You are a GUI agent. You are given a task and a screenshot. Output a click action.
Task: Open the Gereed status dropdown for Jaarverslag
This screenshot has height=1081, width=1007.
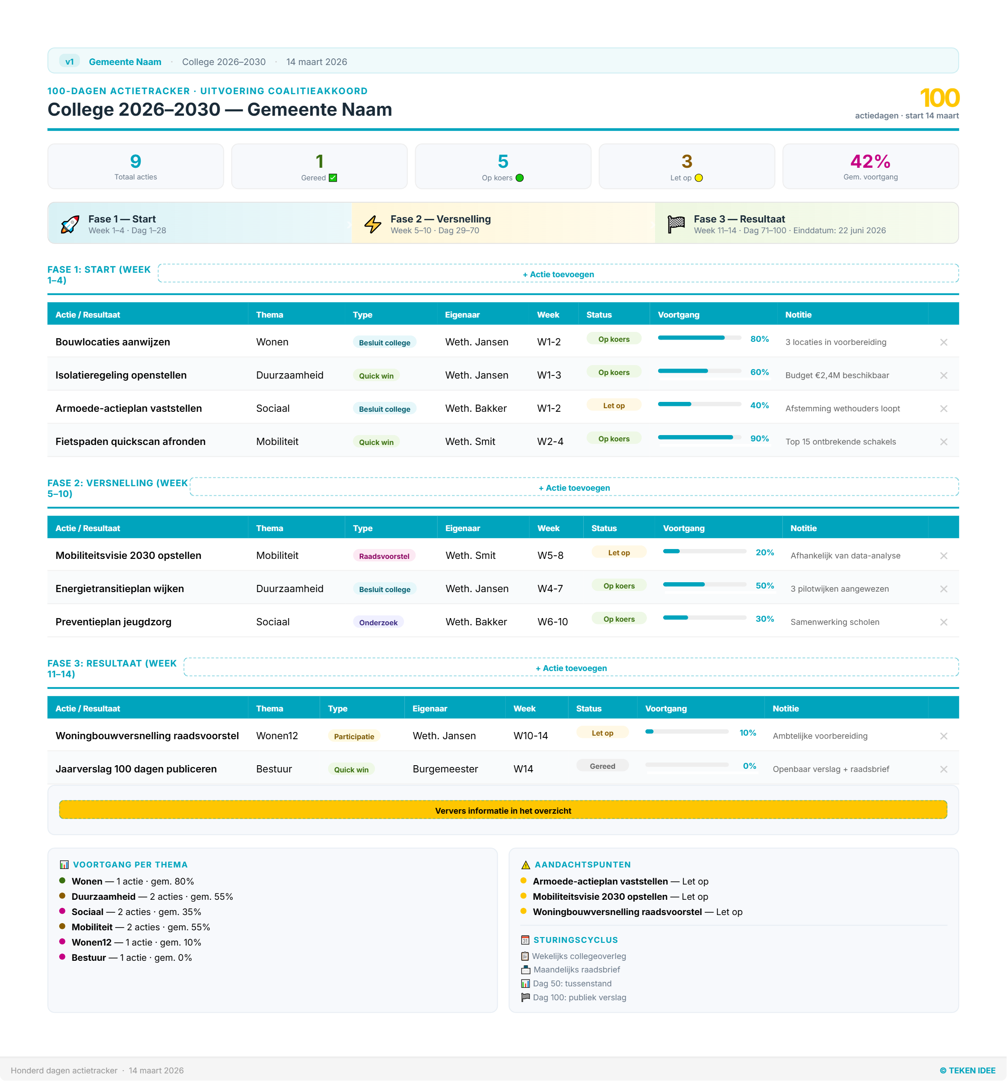click(x=602, y=766)
